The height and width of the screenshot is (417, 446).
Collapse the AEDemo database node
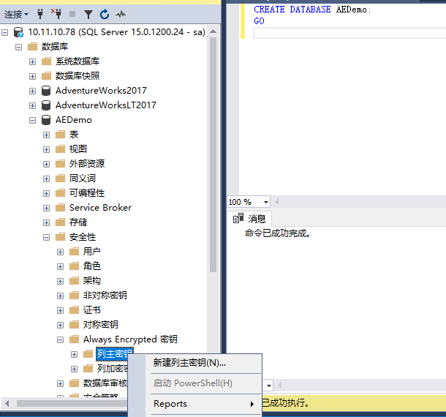(x=32, y=120)
